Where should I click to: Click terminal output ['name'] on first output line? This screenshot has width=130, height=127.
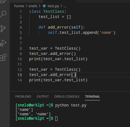(24, 110)
